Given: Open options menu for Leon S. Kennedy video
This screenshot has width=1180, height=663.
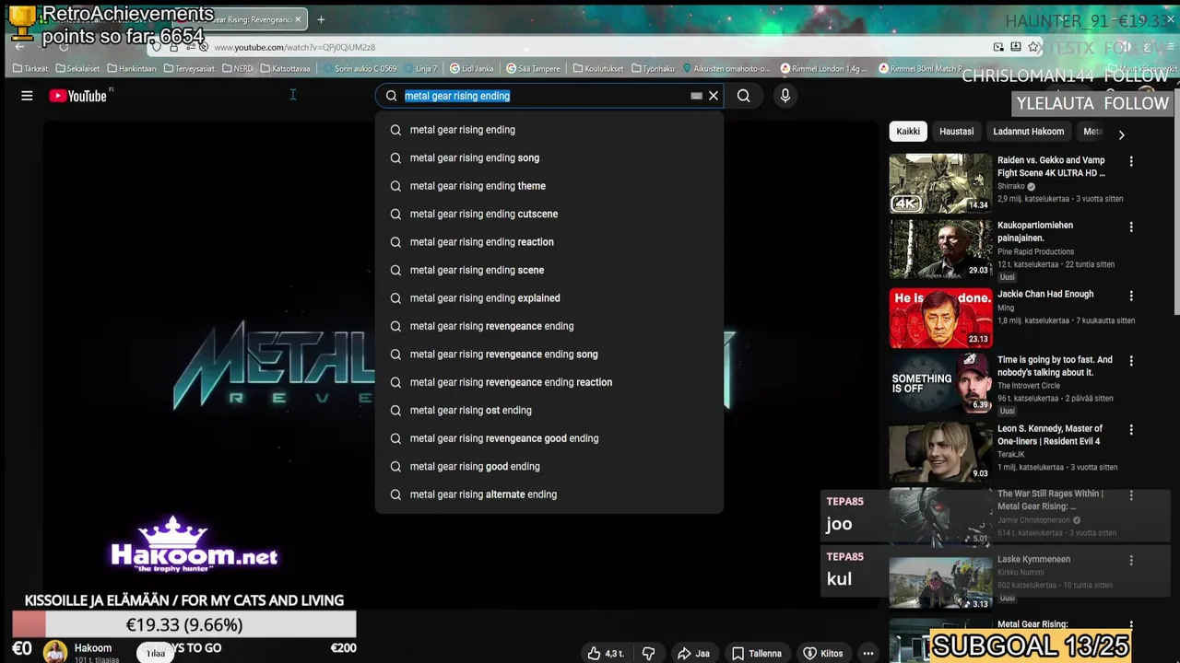Looking at the screenshot, I should pos(1131,430).
